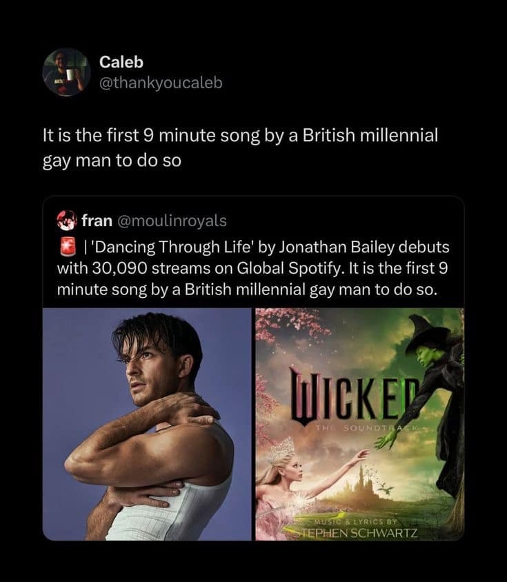Open the @thankyoucaleb handle

[x=161, y=84]
